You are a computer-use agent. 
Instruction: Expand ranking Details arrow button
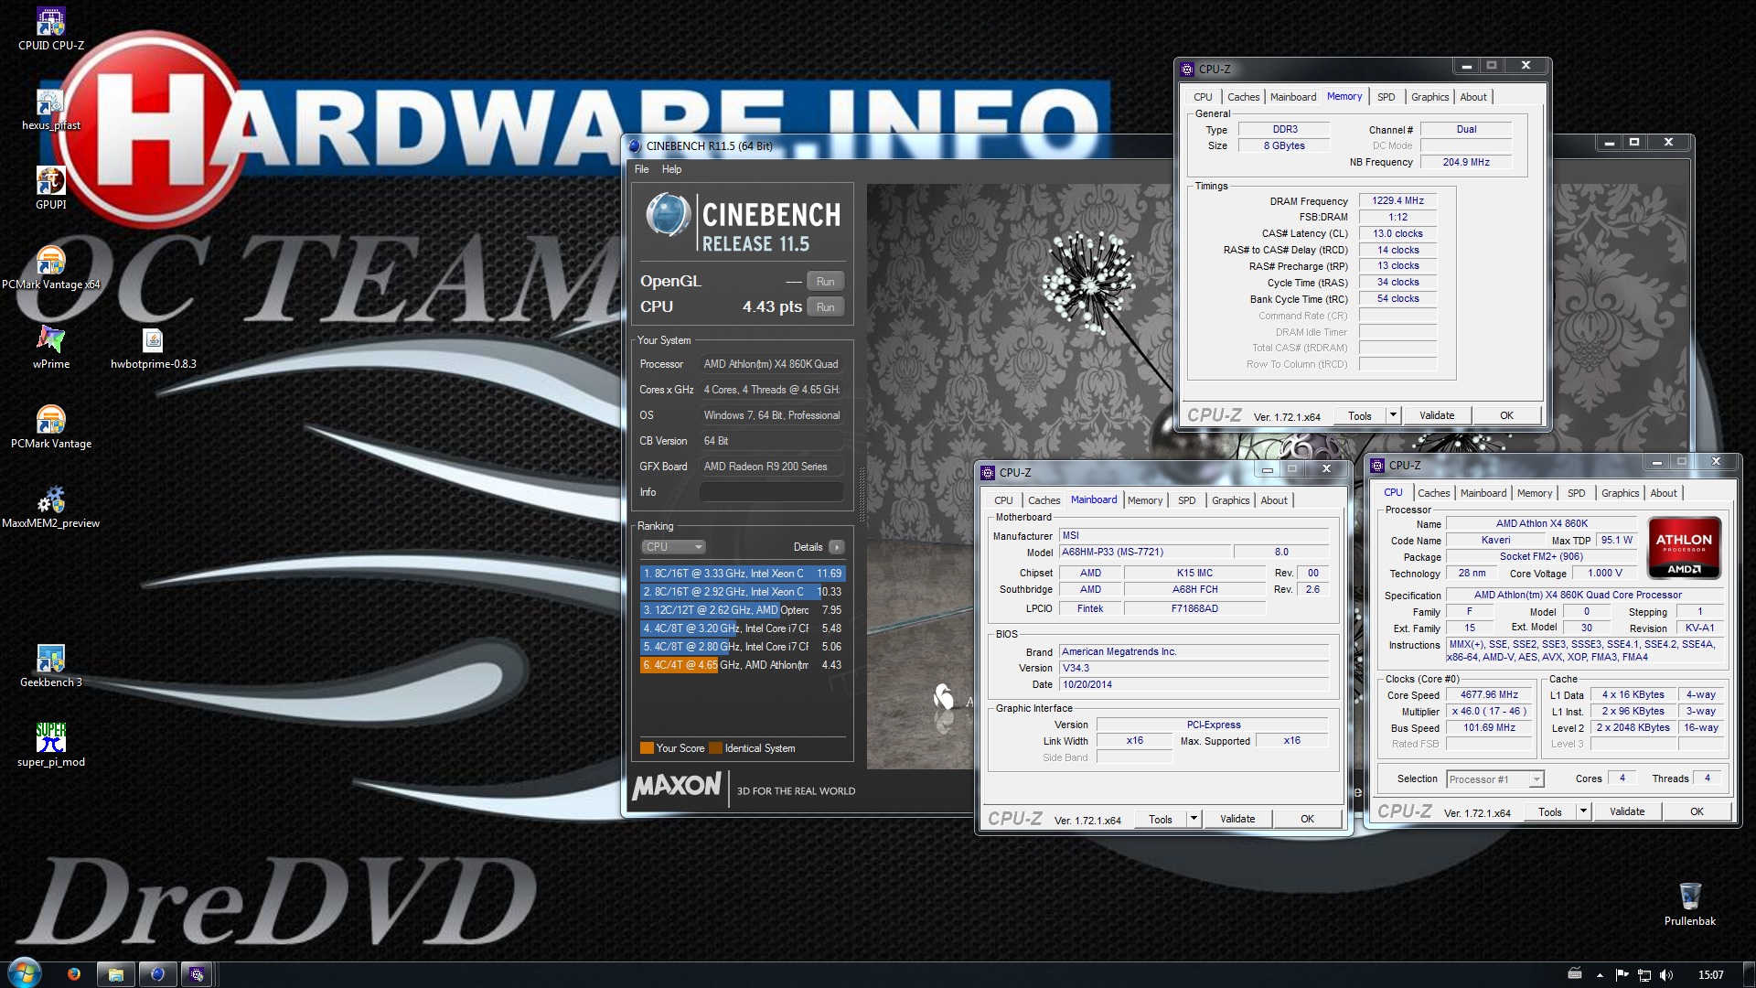click(836, 547)
